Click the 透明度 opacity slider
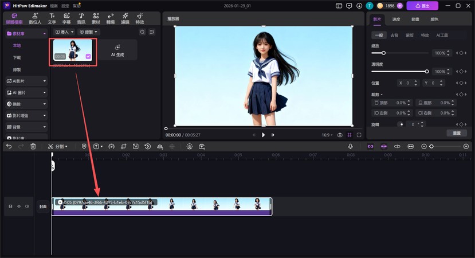Screen dimensions: 475x258 pos(399,72)
